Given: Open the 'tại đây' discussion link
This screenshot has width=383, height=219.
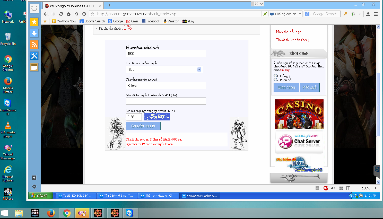Looking at the screenshot, I should (285, 70).
